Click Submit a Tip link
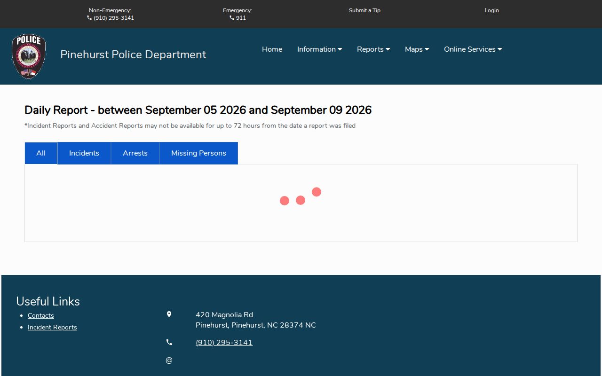The height and width of the screenshot is (376, 602). tap(364, 10)
